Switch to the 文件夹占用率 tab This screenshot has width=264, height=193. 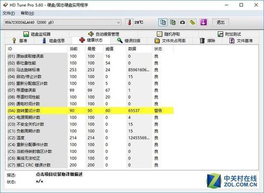(170, 41)
